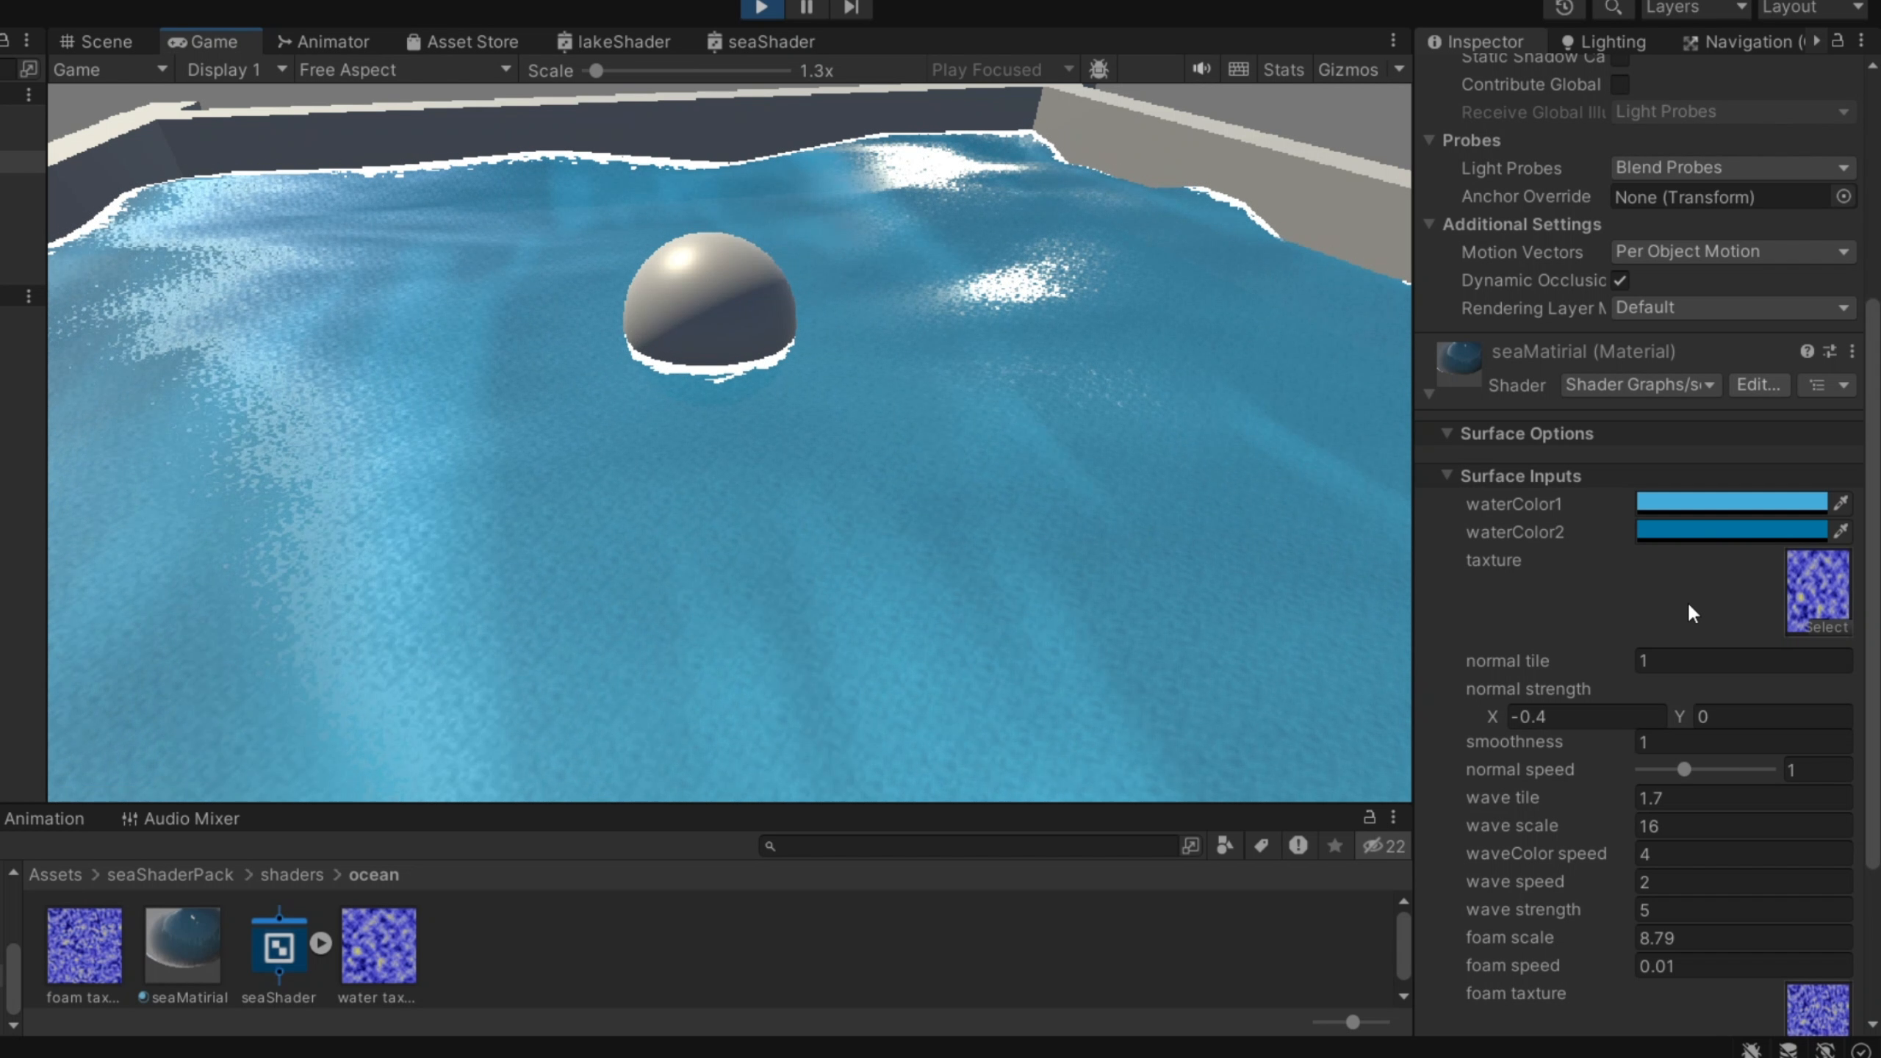Switch to the Navigation tab
This screenshot has height=1058, width=1881.
(x=1743, y=42)
